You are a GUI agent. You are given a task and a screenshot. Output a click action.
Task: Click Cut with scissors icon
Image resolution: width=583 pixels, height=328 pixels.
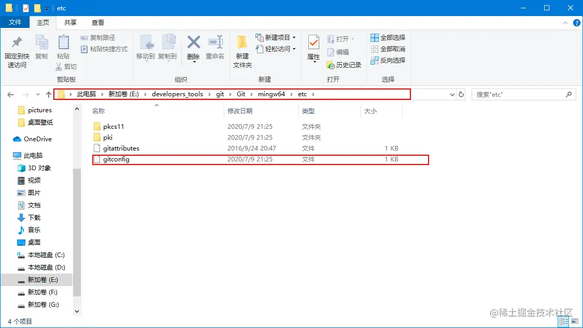click(x=66, y=66)
